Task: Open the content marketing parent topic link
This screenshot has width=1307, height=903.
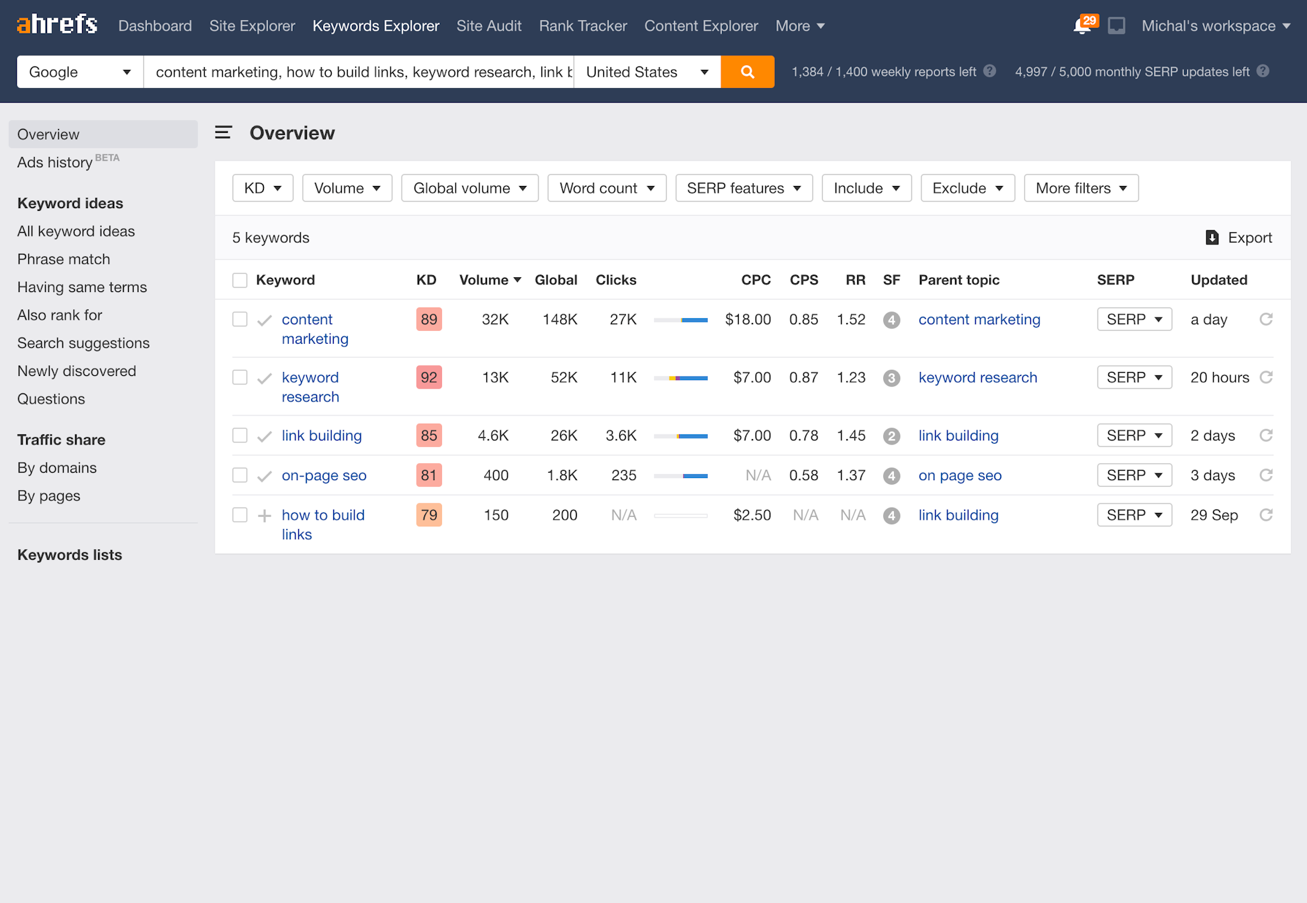Action: click(979, 320)
